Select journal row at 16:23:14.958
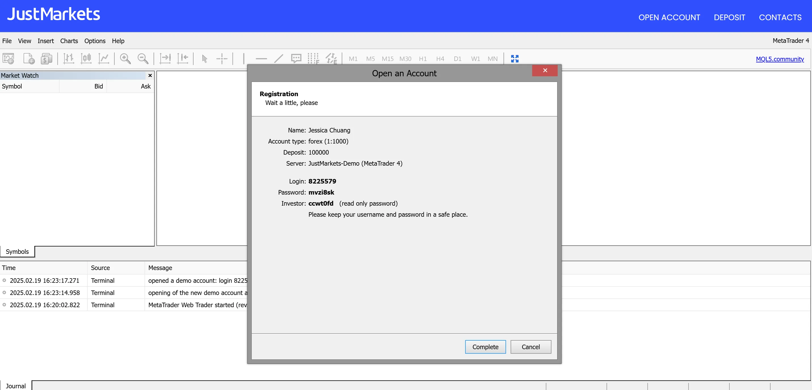 124,293
